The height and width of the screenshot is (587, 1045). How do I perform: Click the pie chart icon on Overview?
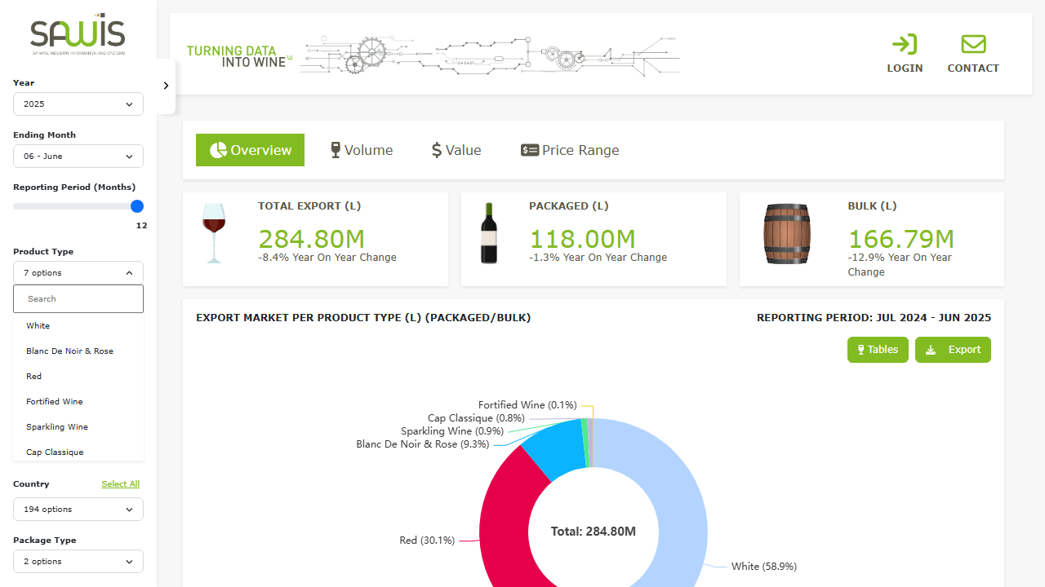(x=218, y=150)
